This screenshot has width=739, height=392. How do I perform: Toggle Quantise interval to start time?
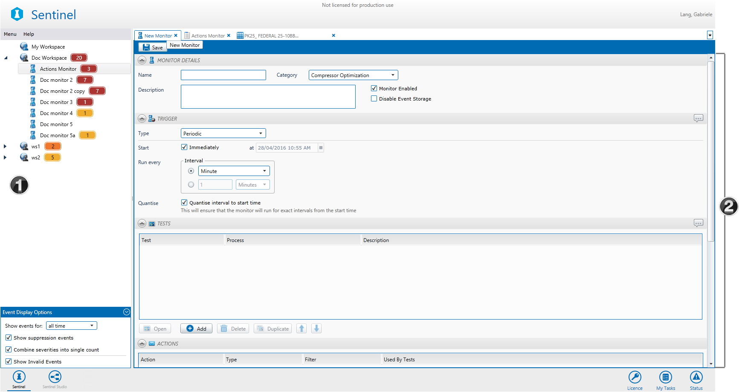click(x=184, y=203)
